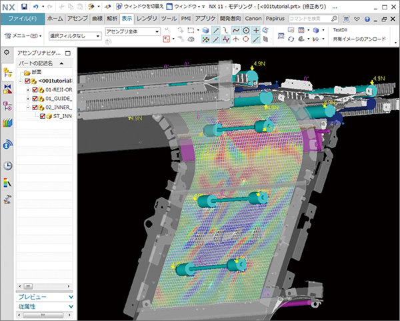Screen dimensions: 400x321
Task: Click the Undo arrow icon
Action: (36, 7)
